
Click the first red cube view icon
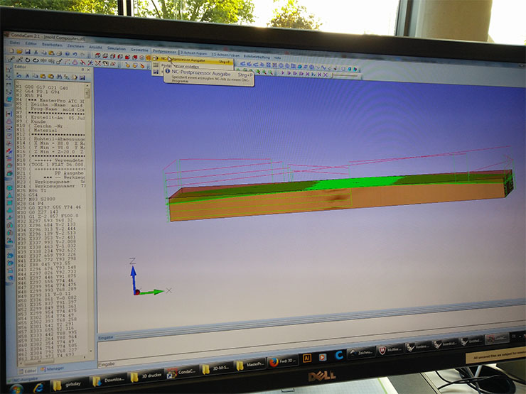(x=97, y=55)
